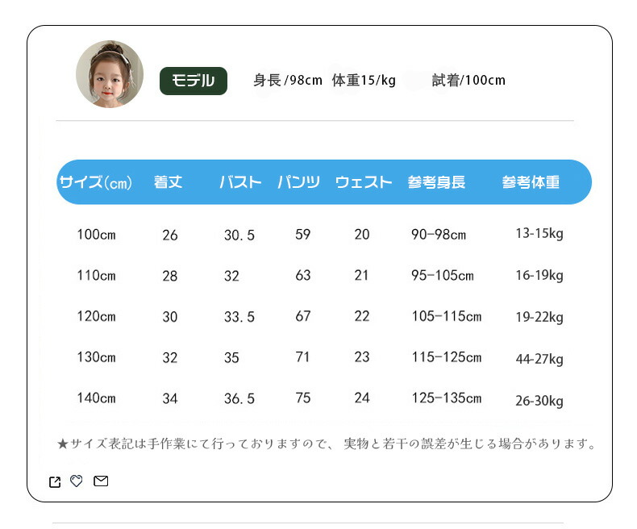
Task: Click the heart favorite icon
Action: [x=77, y=481]
